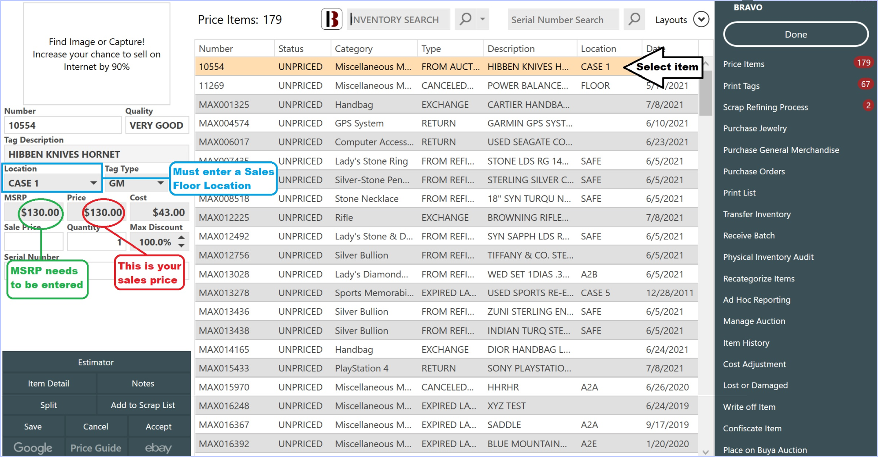Open Purchase Jewelry menu item

754,128
